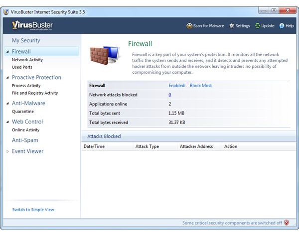This screenshot has width=299, height=232.
Task: Click the VirusBuster shield icon in title bar
Action: coord(6,12)
